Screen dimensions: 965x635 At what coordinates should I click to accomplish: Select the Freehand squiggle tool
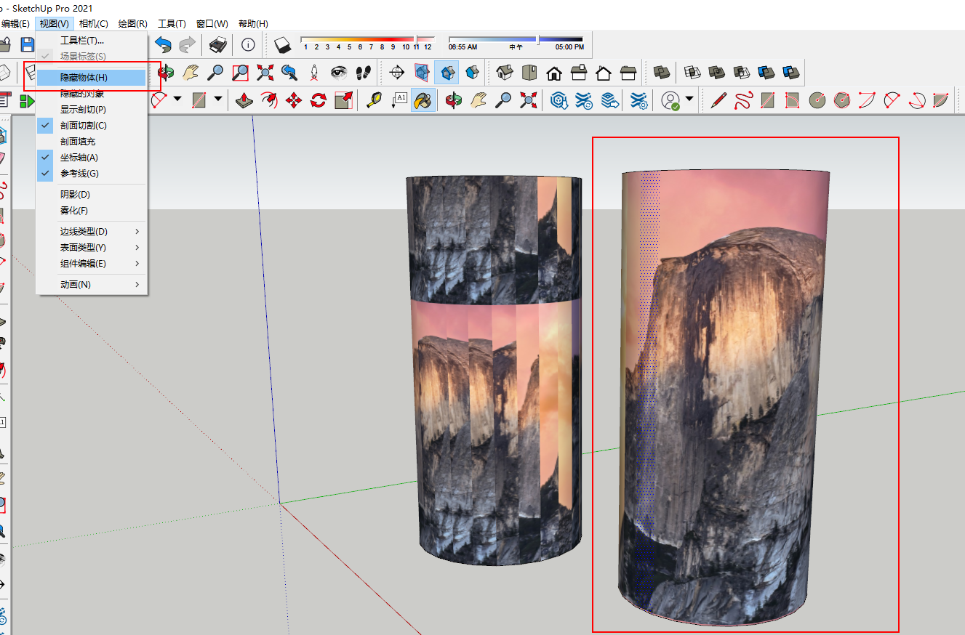(742, 100)
